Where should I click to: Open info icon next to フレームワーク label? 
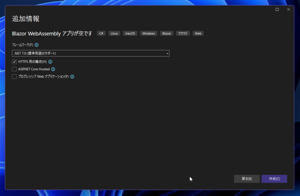coord(36,45)
